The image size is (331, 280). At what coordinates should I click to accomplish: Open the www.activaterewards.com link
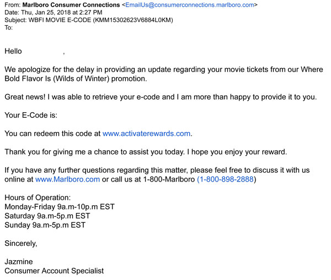pyautogui.click(x=147, y=133)
